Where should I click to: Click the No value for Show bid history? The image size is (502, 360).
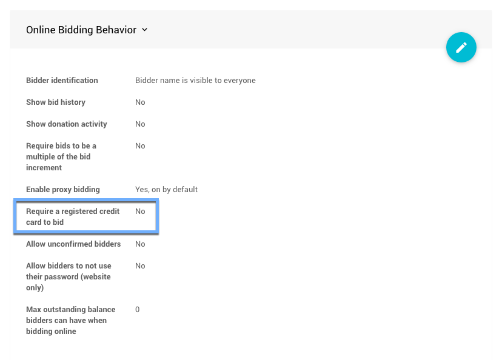[x=140, y=102]
